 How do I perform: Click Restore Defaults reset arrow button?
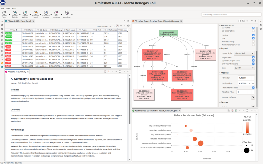pos(253,97)
